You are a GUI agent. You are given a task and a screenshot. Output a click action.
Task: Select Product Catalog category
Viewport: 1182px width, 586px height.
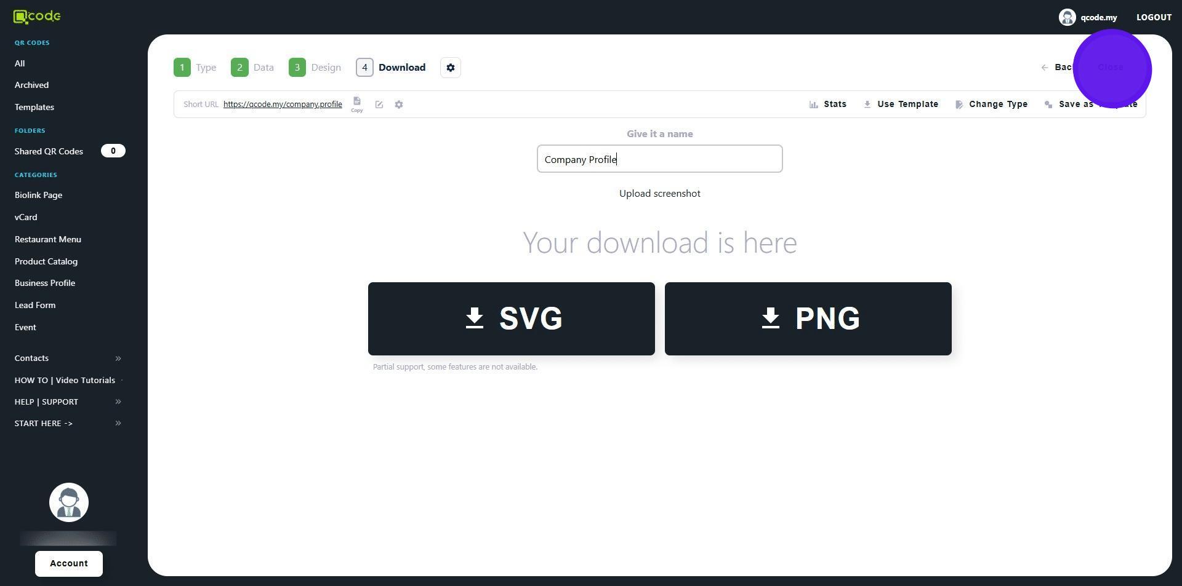pos(46,261)
